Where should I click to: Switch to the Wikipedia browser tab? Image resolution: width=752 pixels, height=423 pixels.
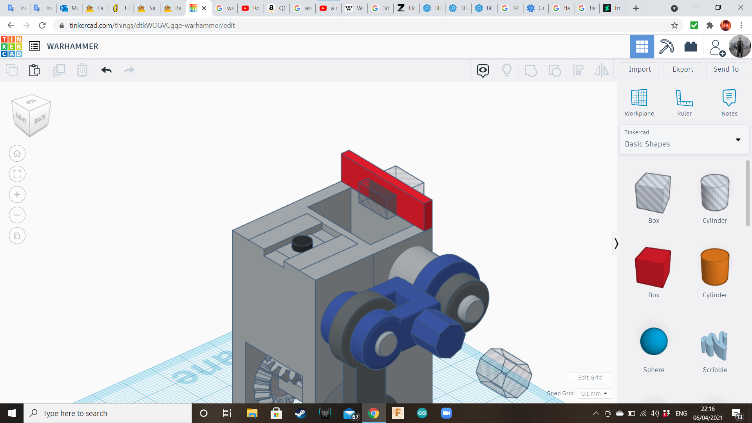tap(354, 8)
